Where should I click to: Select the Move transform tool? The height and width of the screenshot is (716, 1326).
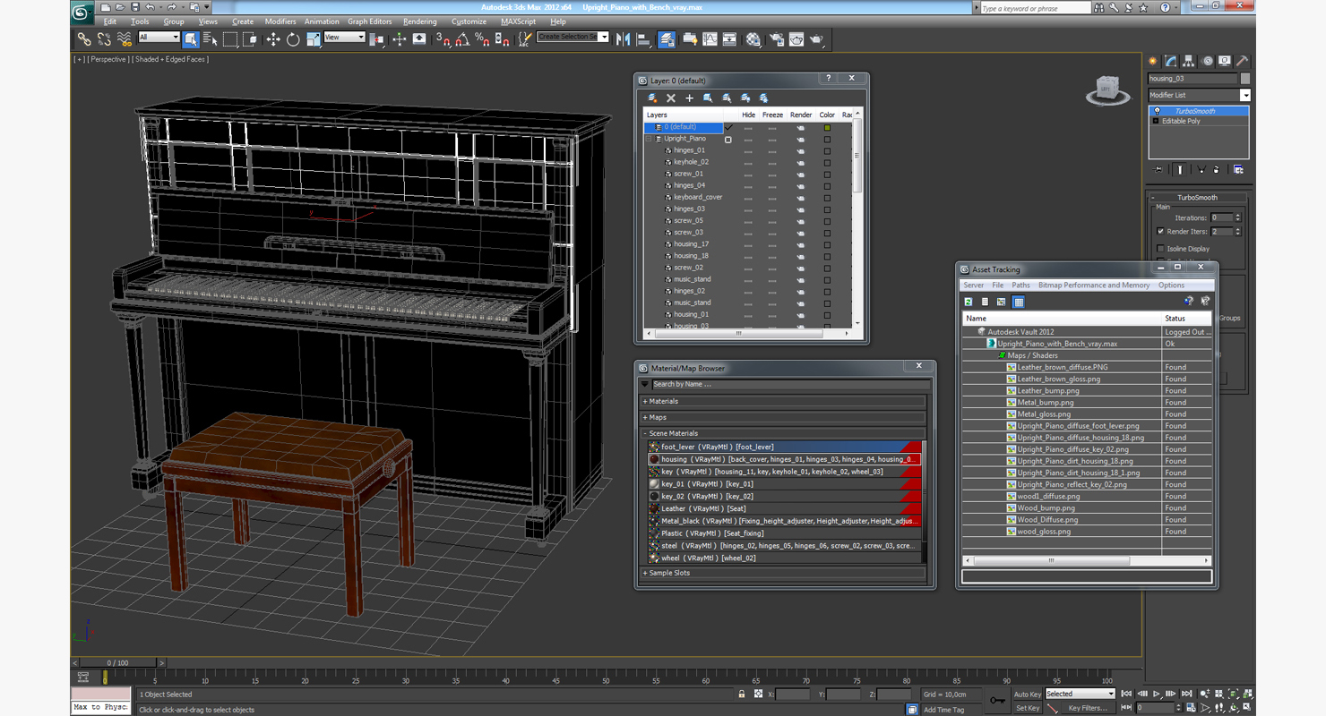pyautogui.click(x=273, y=39)
